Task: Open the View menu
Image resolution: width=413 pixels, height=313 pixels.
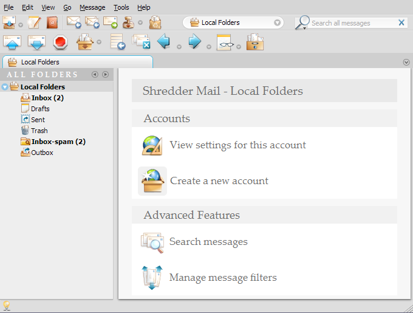Action: coord(48,7)
